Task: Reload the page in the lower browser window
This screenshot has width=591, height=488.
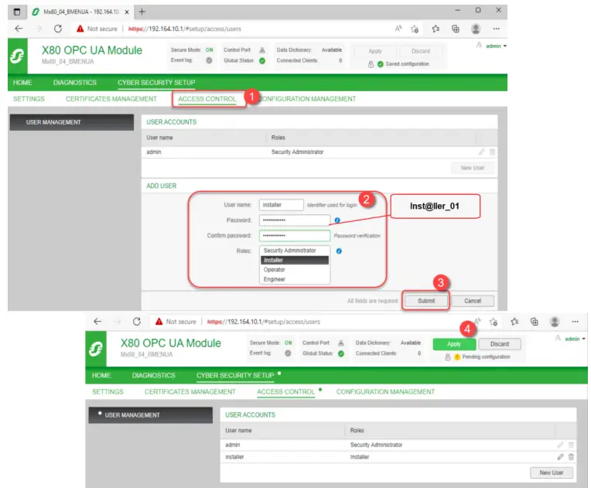Action: pos(137,322)
